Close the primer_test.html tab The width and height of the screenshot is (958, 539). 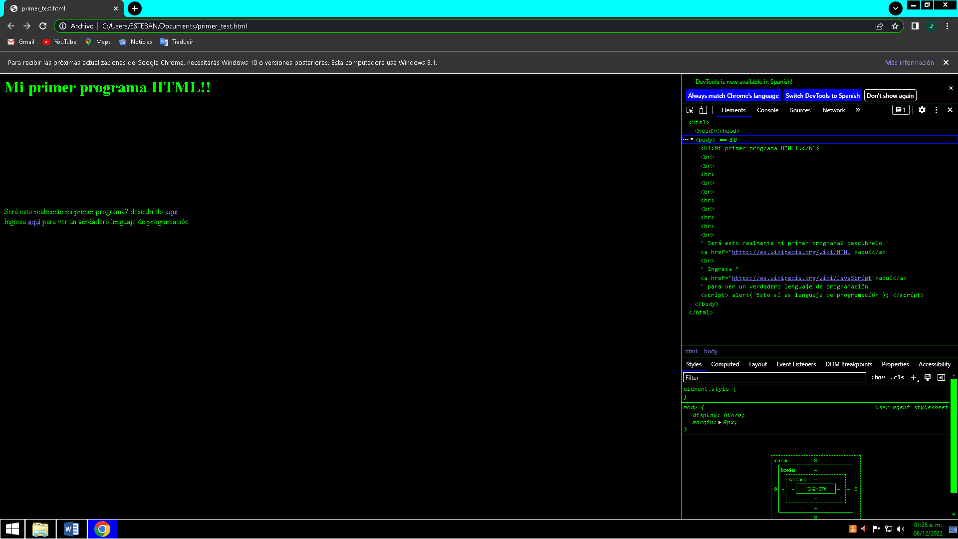coord(115,8)
